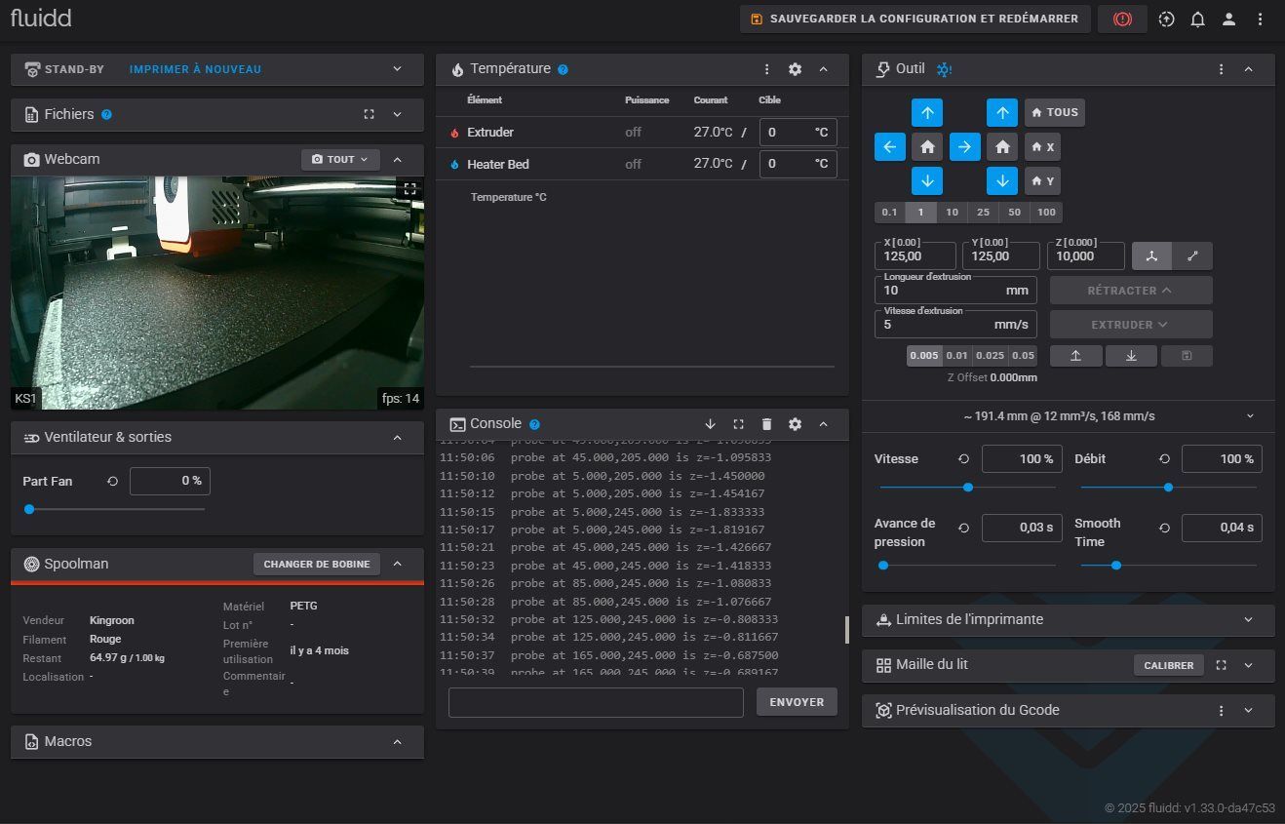Click the CHANGER DE BOBINE button
The height and width of the screenshot is (824, 1285).
pyautogui.click(x=317, y=564)
